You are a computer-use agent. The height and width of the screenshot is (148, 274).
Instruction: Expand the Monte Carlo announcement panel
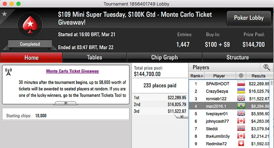pyautogui.click(x=65, y=103)
